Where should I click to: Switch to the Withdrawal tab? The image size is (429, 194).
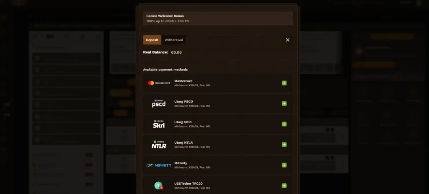(174, 40)
